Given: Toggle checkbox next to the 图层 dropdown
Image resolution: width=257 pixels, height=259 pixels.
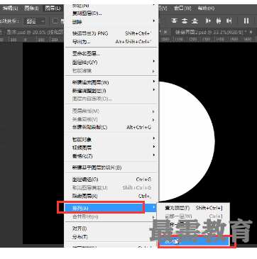Looking at the screenshot, I should pos(55,21).
